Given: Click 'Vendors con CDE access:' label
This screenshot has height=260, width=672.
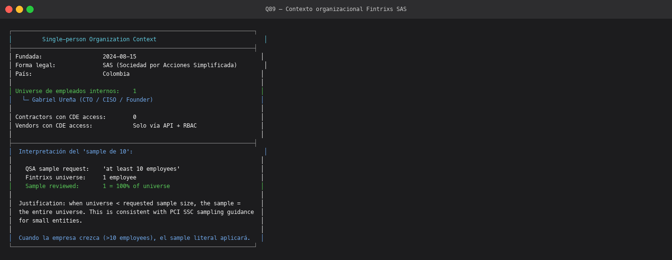Looking at the screenshot, I should [54, 126].
